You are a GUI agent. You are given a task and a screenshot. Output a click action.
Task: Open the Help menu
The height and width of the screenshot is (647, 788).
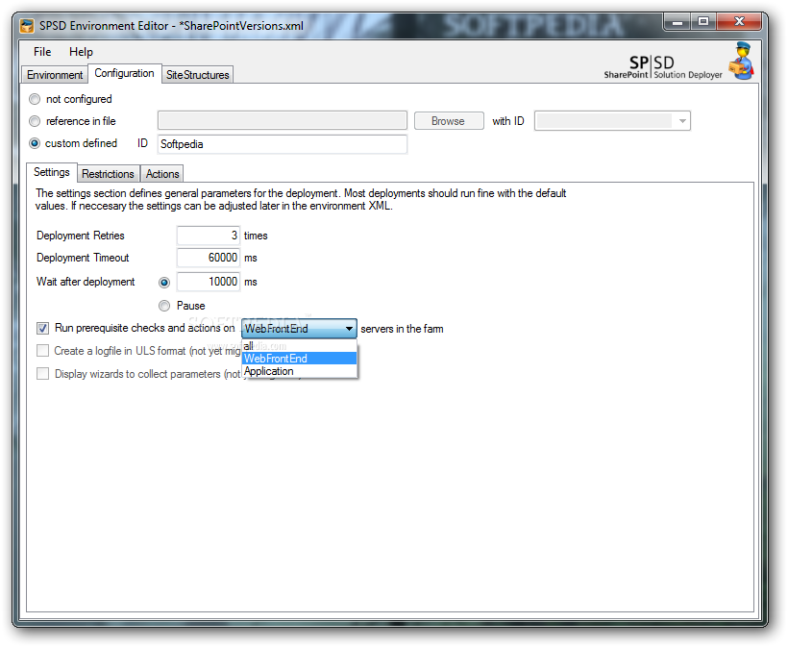coord(81,52)
